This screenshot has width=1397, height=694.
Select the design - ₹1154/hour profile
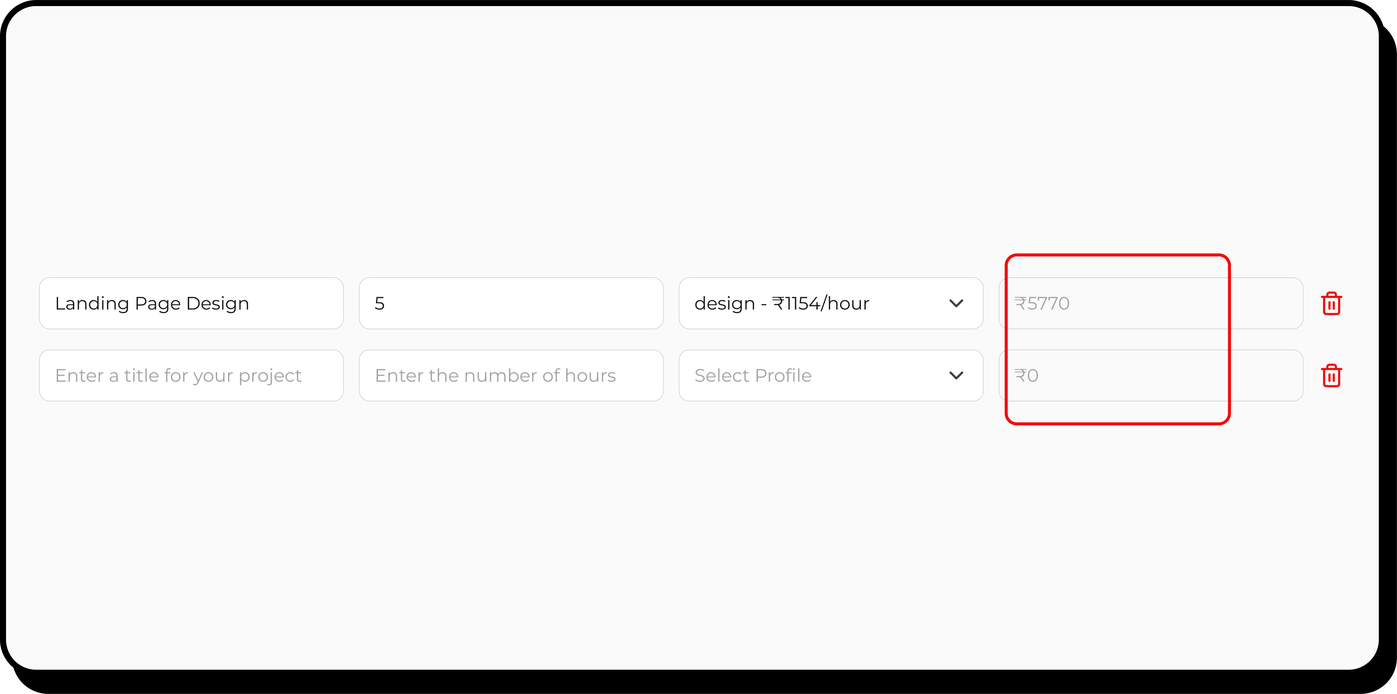pyautogui.click(x=830, y=303)
